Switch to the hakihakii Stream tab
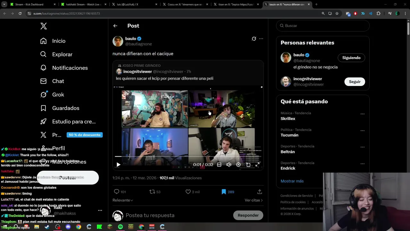Viewport: 410px width, 231px height. (83, 4)
